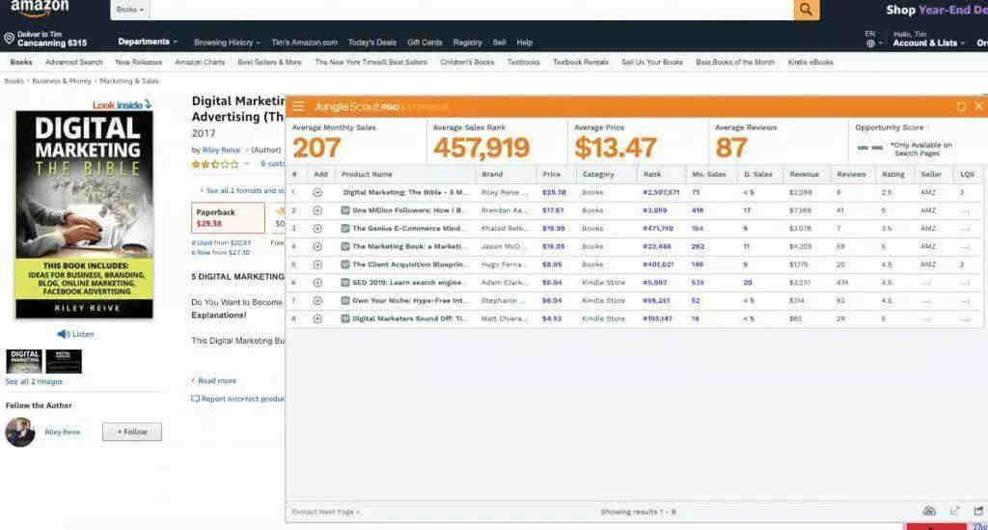The height and width of the screenshot is (530, 988).
Task: Click Extract Next Page in Jungle Scout
Action: 326,512
